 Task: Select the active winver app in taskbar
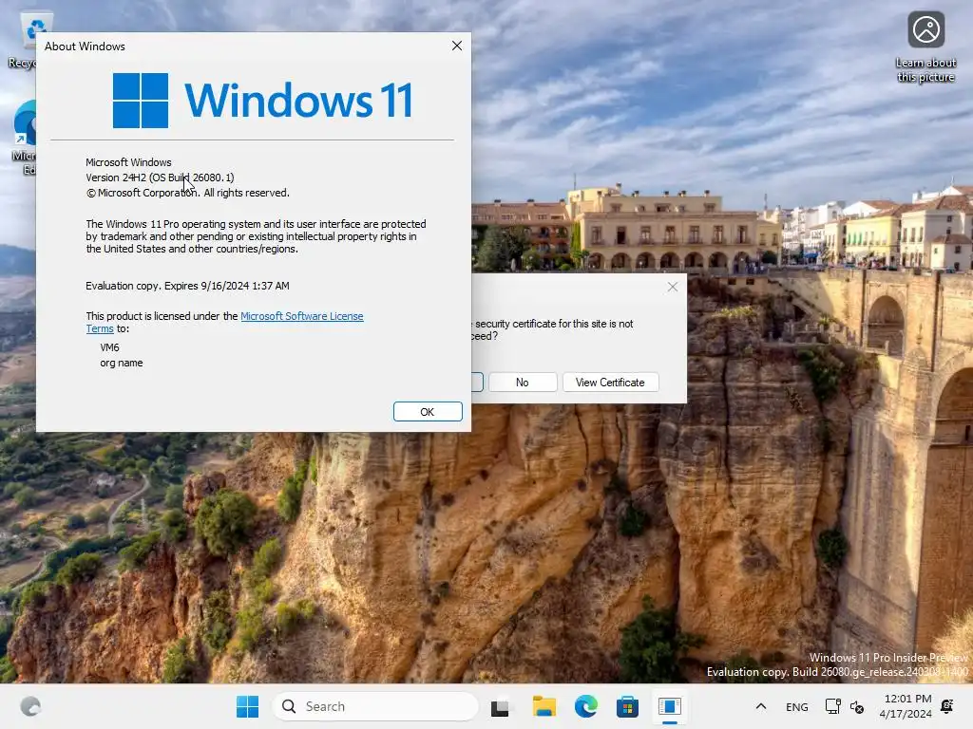pyautogui.click(x=670, y=706)
